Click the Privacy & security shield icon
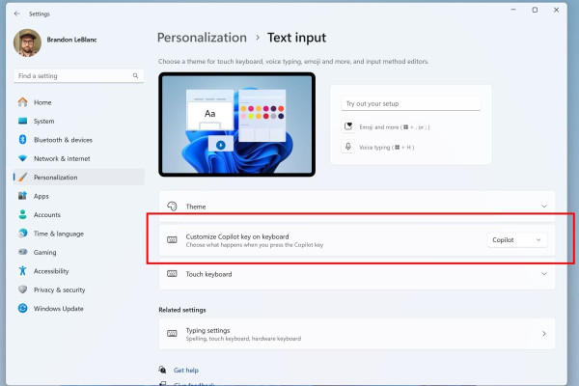 click(22, 289)
